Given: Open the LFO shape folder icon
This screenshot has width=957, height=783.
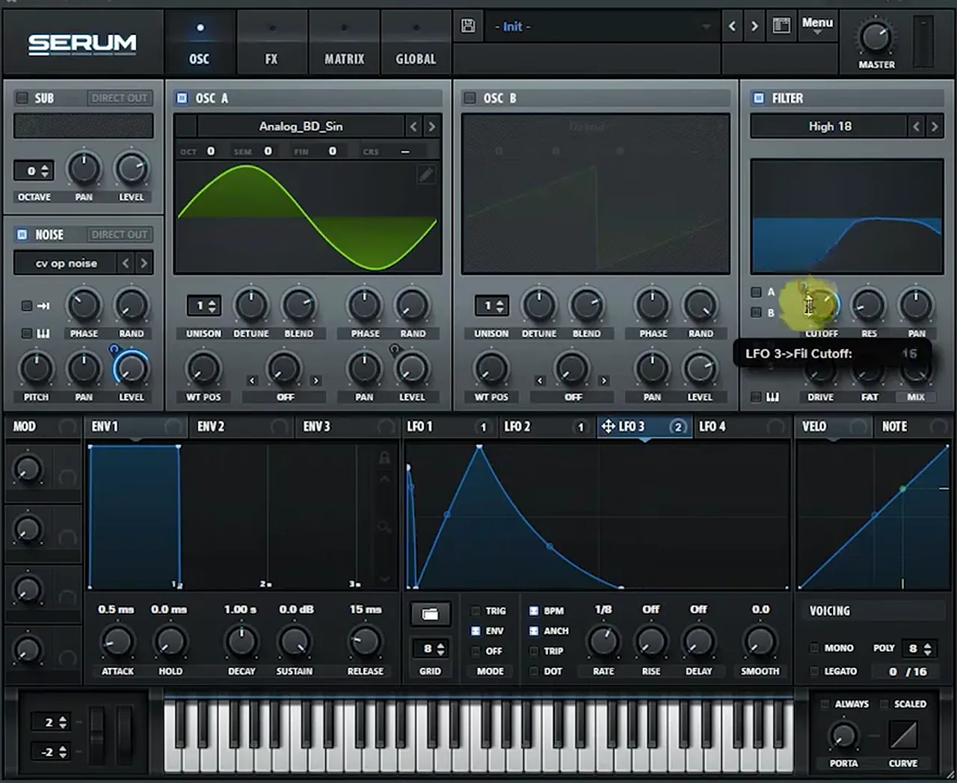Looking at the screenshot, I should click(430, 614).
